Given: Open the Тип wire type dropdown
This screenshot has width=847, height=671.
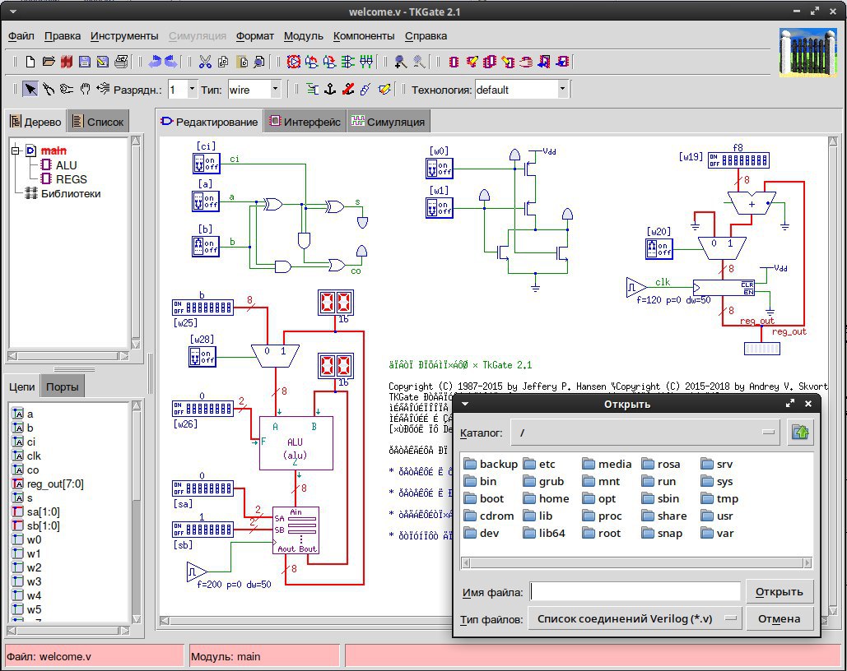Looking at the screenshot, I should (275, 89).
